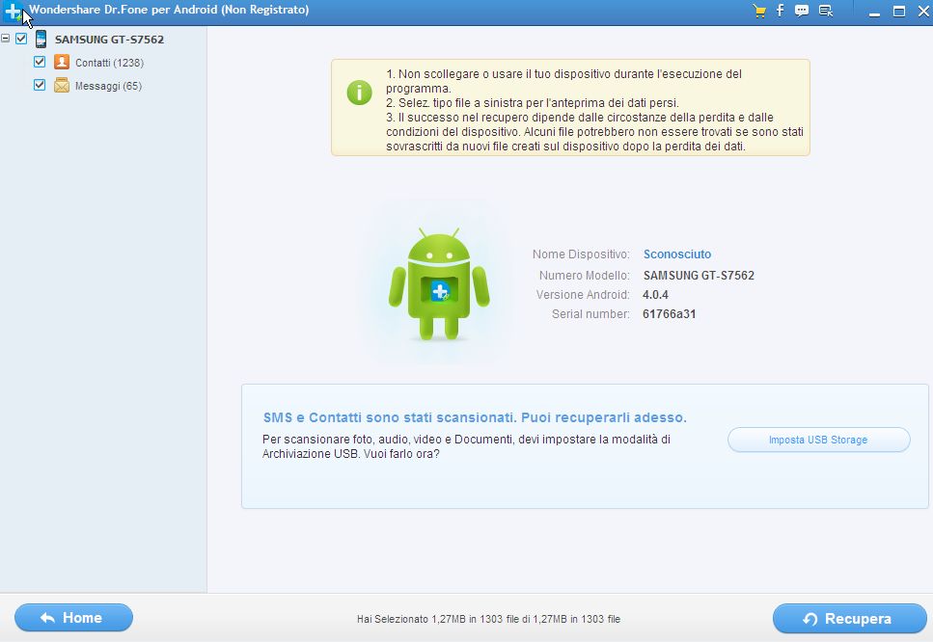
Task: Click the Samsung phone device icon in tree
Action: [41, 40]
